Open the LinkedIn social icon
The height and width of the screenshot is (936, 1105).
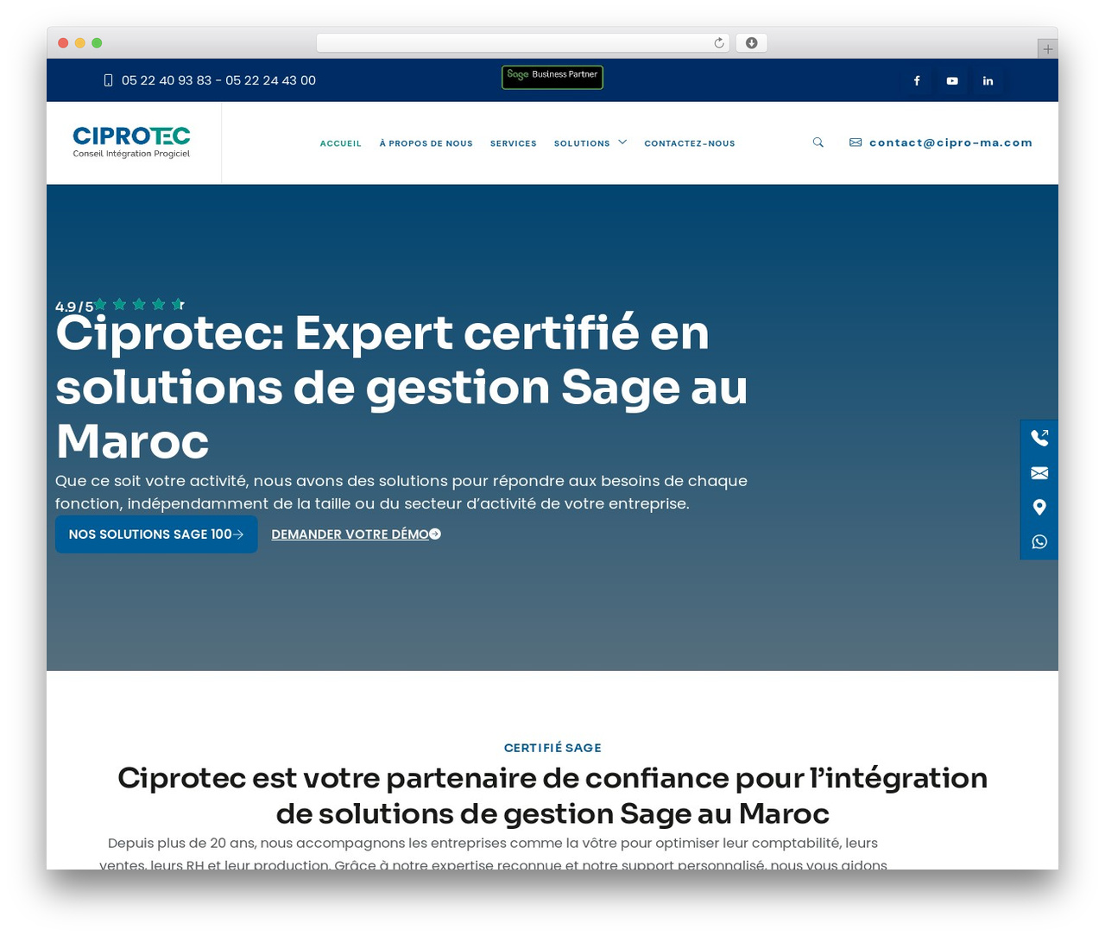988,80
